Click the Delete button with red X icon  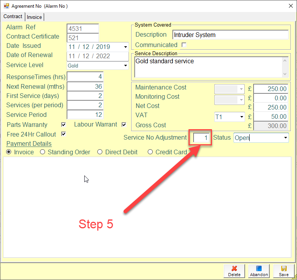pos(234,271)
